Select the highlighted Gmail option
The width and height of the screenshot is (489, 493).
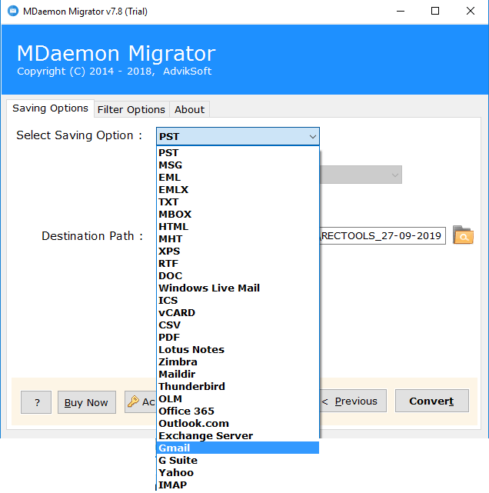[x=238, y=448]
